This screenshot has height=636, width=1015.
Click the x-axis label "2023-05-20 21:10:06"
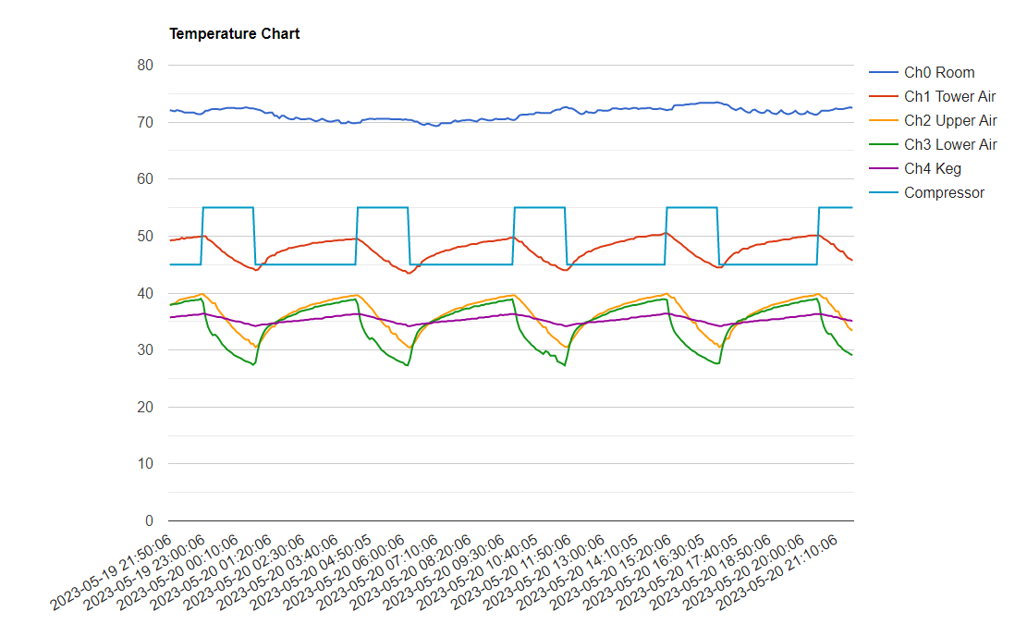(x=778, y=572)
